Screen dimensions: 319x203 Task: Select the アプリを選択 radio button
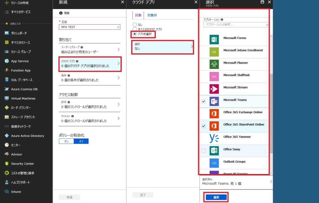coord(135,34)
